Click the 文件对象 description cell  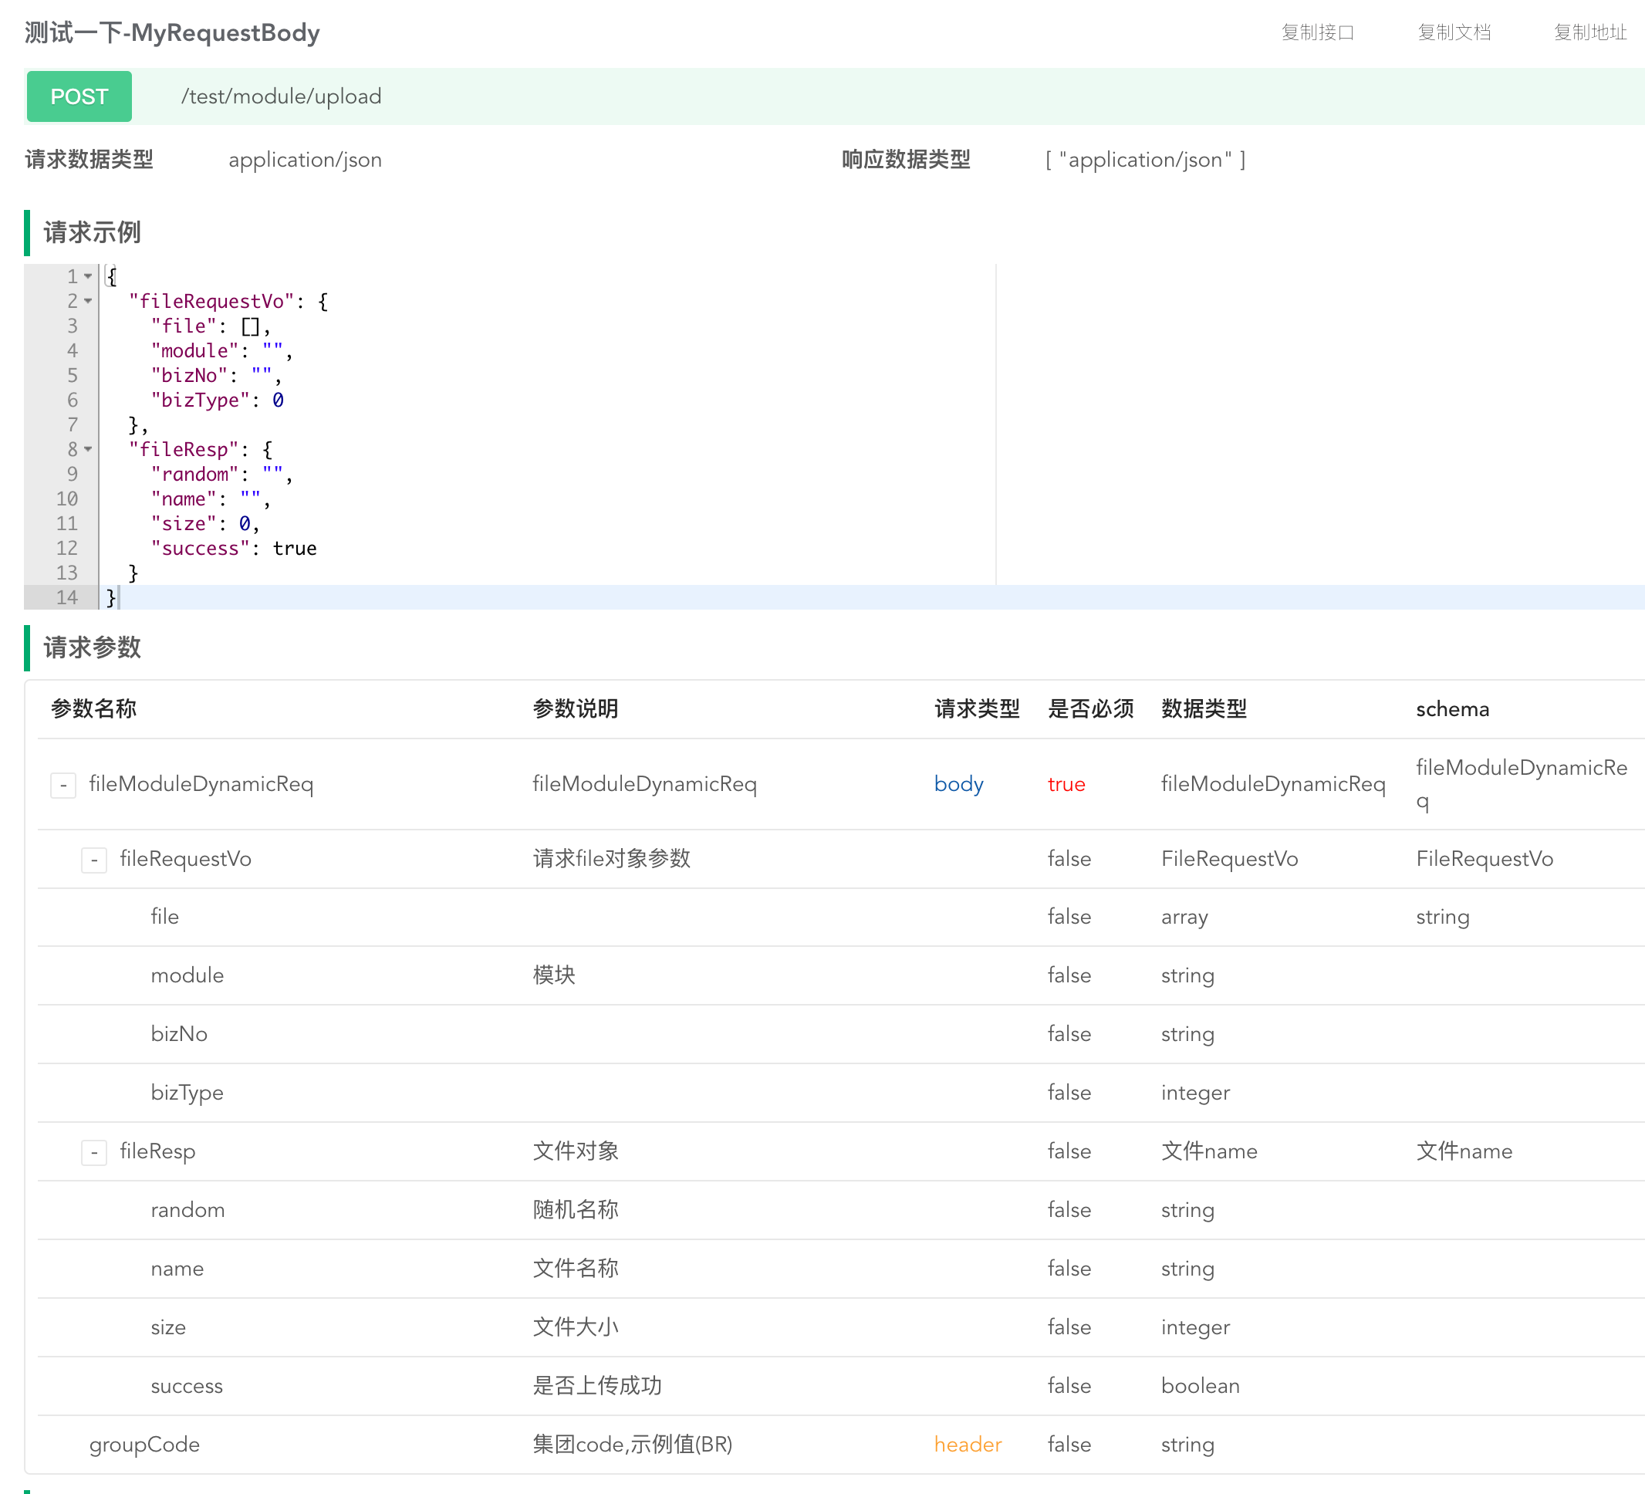coord(575,1151)
